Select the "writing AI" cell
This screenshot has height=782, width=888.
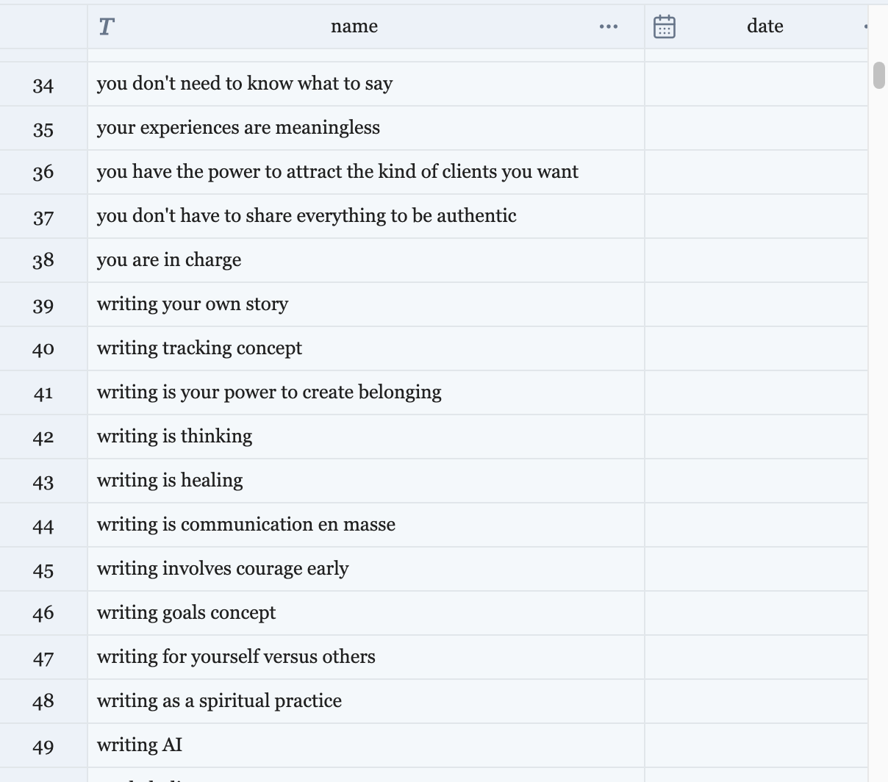tap(140, 745)
